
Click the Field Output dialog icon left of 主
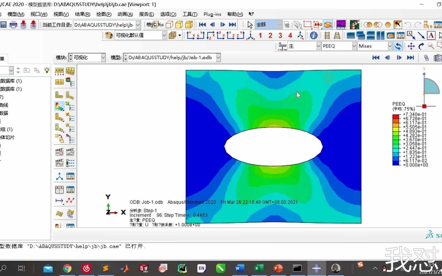pos(282,46)
